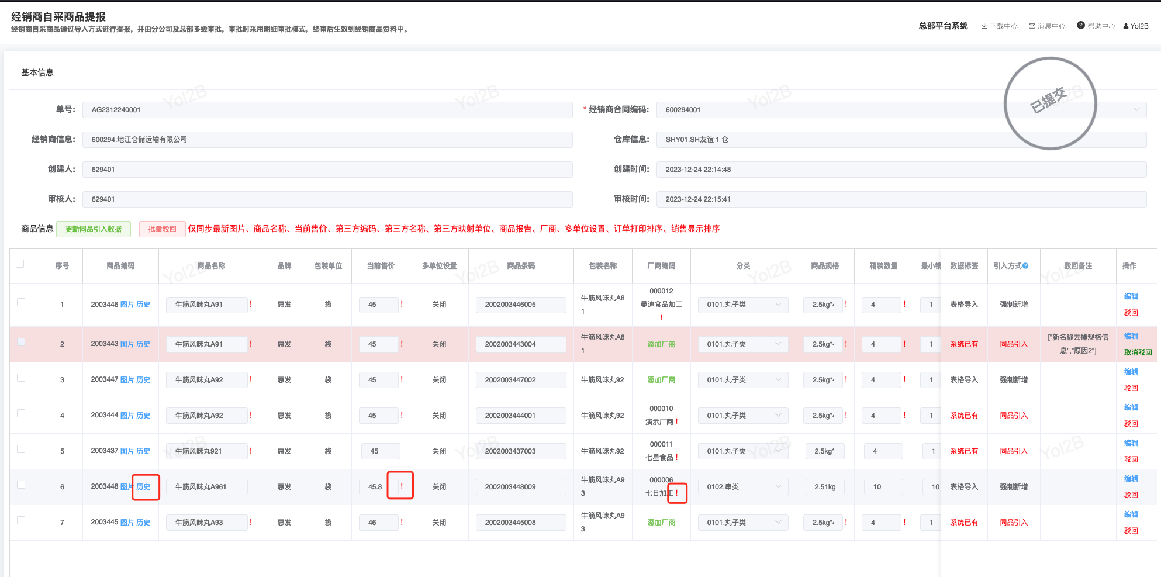Click 编辑 for product 2003444
The image size is (1161, 577).
coord(1131,407)
